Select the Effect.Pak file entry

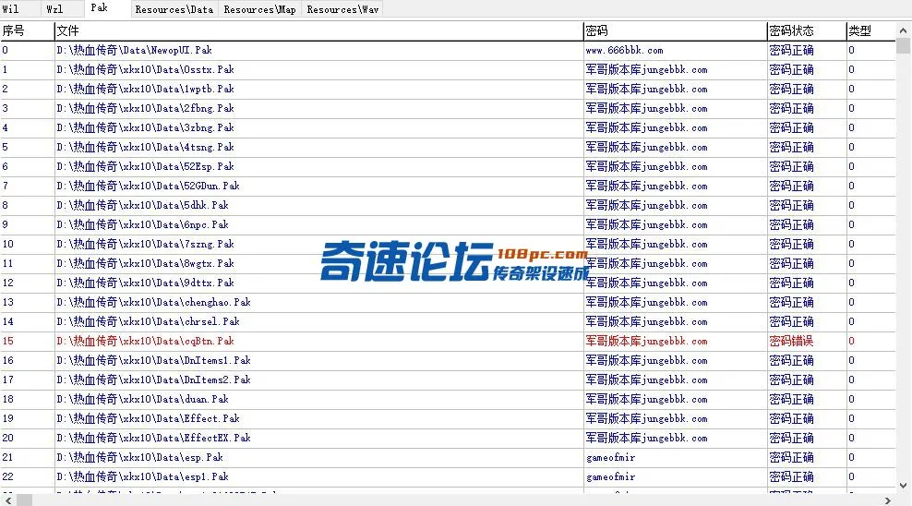click(149, 419)
